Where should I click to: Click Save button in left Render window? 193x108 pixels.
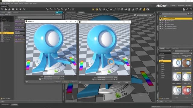(x=65, y=82)
